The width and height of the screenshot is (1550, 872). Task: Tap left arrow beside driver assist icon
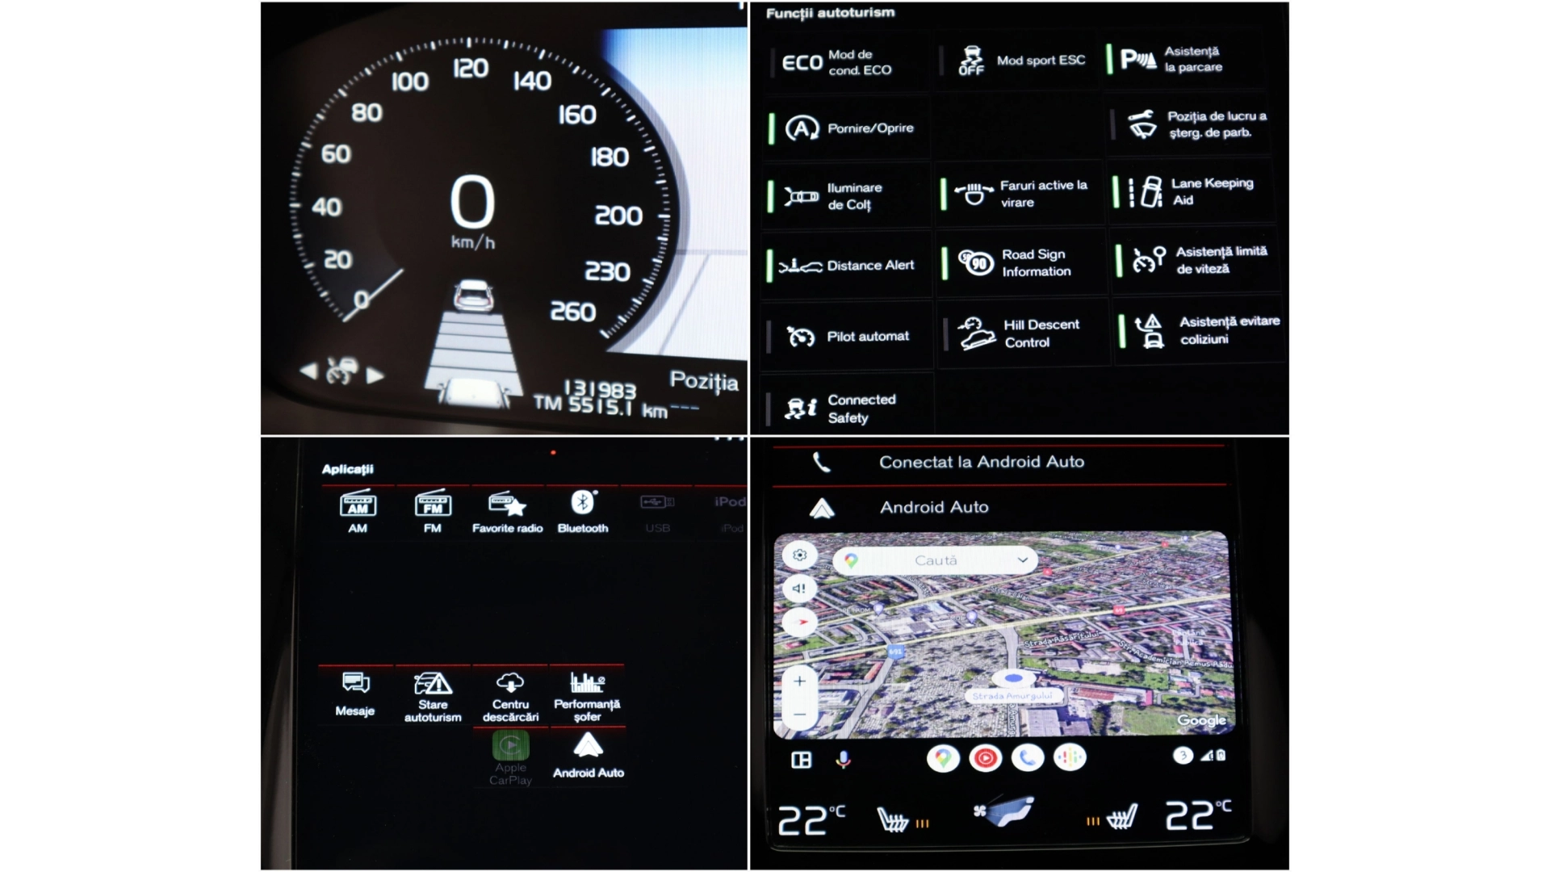coord(308,371)
